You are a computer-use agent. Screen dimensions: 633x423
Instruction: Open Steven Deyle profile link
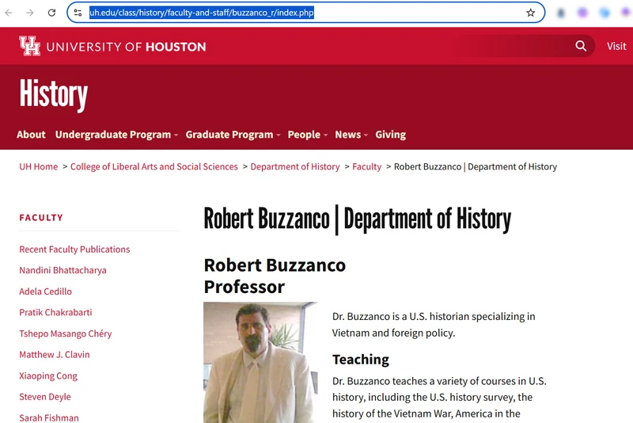45,397
